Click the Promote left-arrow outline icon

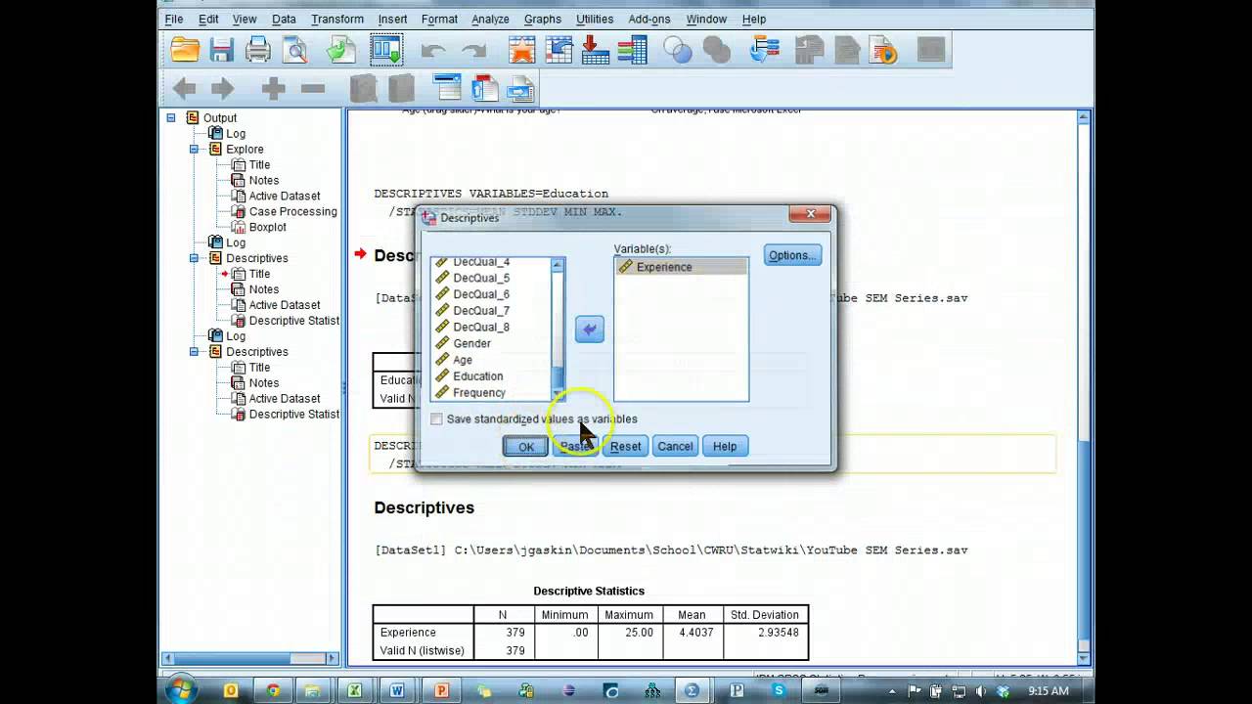click(x=184, y=89)
